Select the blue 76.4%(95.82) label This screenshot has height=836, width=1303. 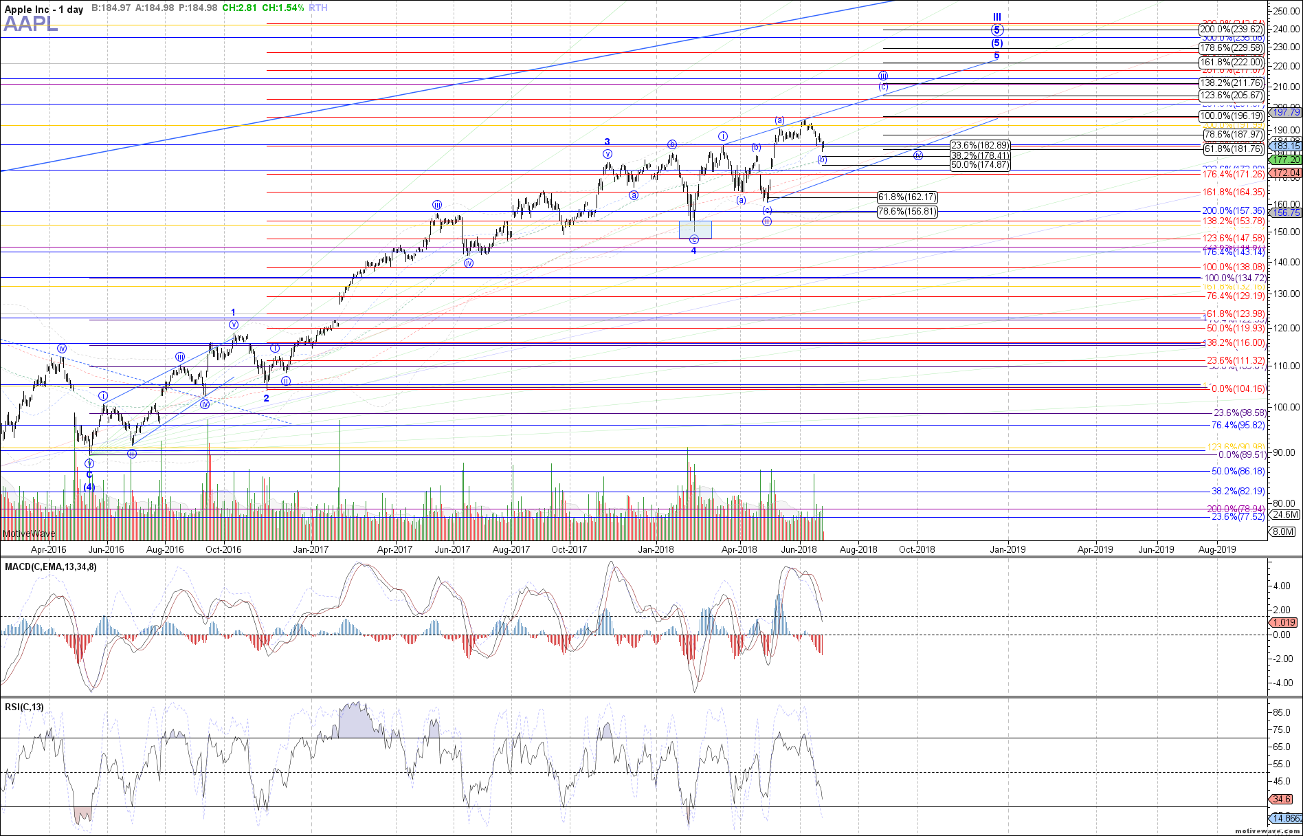pyautogui.click(x=1238, y=426)
